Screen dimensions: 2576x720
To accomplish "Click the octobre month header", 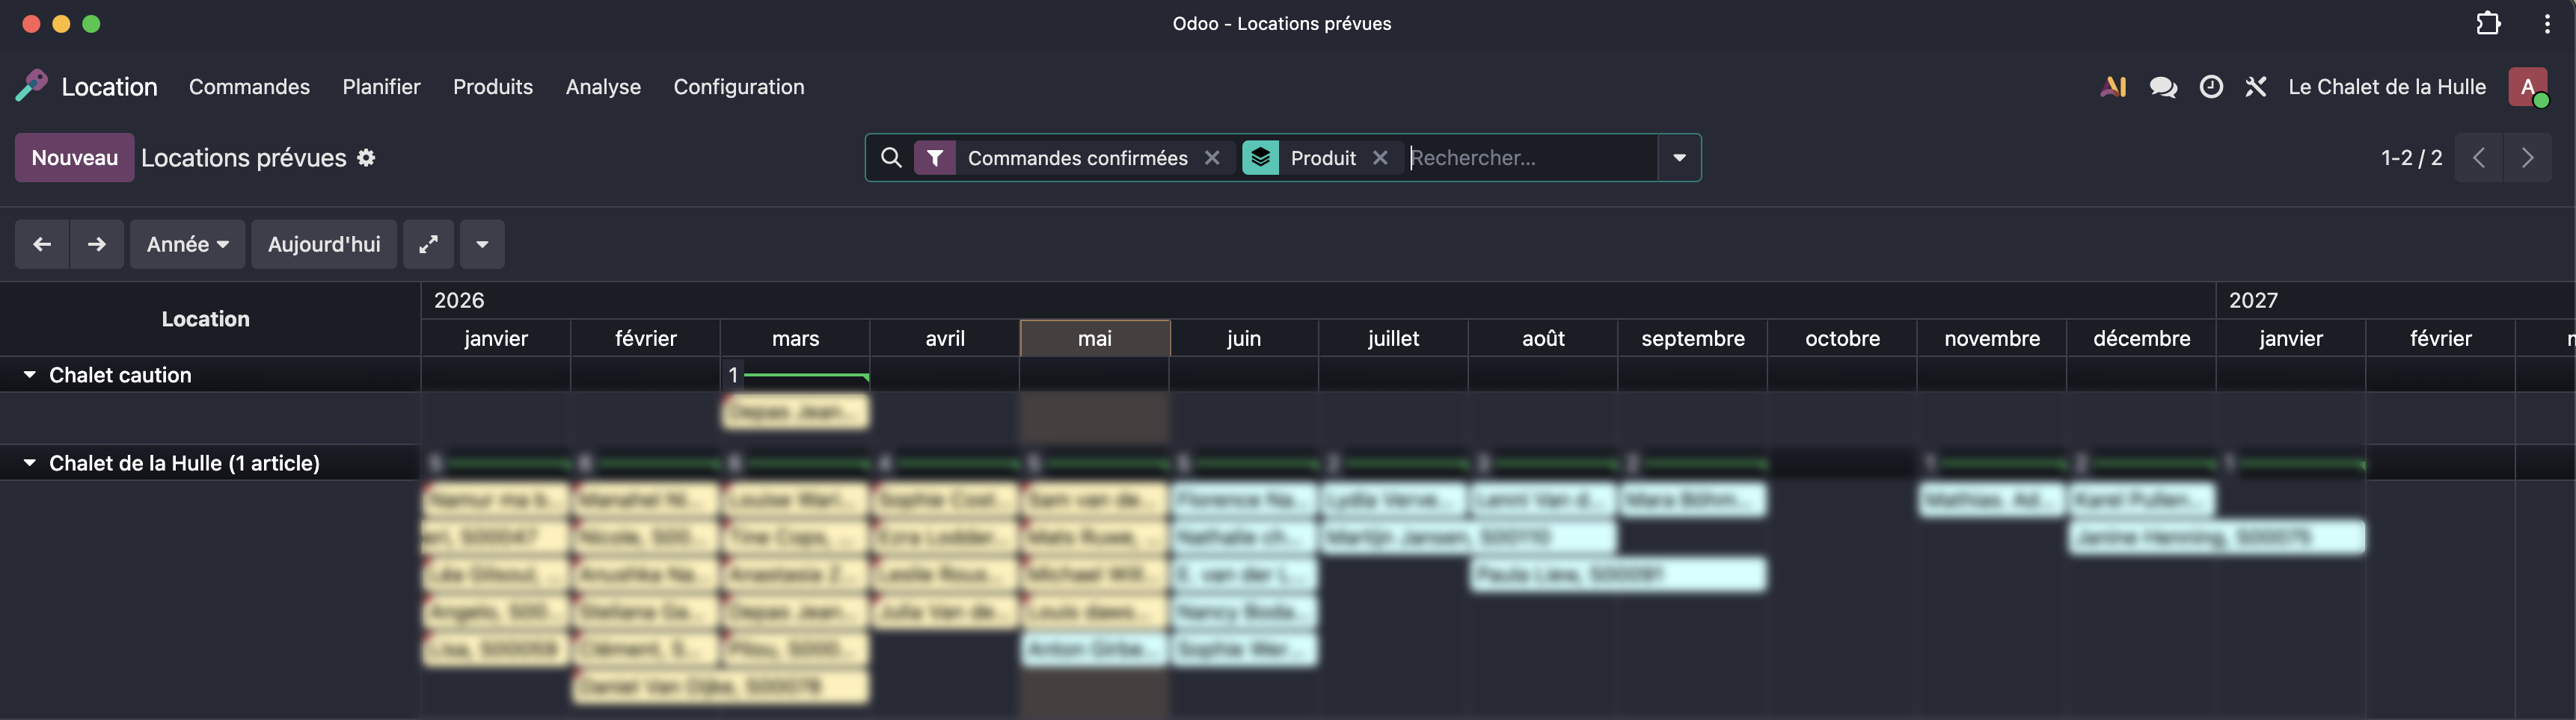I will point(1842,338).
